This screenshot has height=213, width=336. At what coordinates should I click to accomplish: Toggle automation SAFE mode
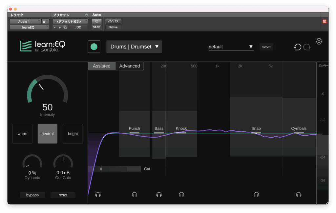tap(96, 27)
